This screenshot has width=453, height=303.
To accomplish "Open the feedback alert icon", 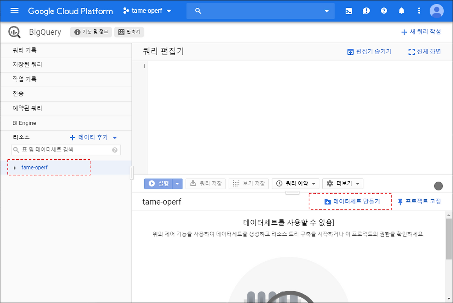I will point(366,11).
